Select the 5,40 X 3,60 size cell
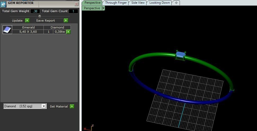This screenshot has height=131, width=257. (28, 32)
